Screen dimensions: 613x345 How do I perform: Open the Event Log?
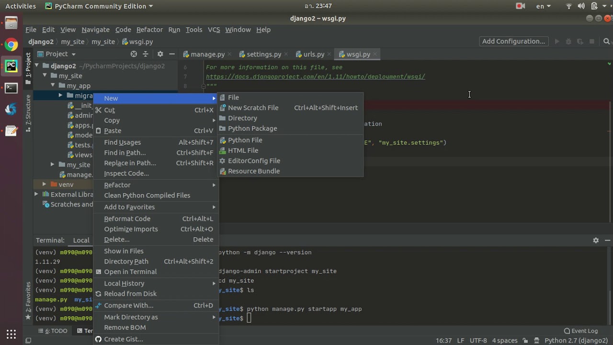click(580, 331)
